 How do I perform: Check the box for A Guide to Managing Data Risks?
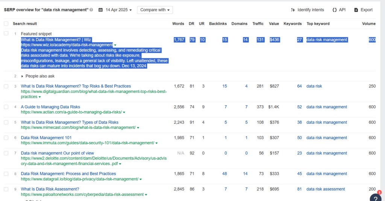point(6,107)
